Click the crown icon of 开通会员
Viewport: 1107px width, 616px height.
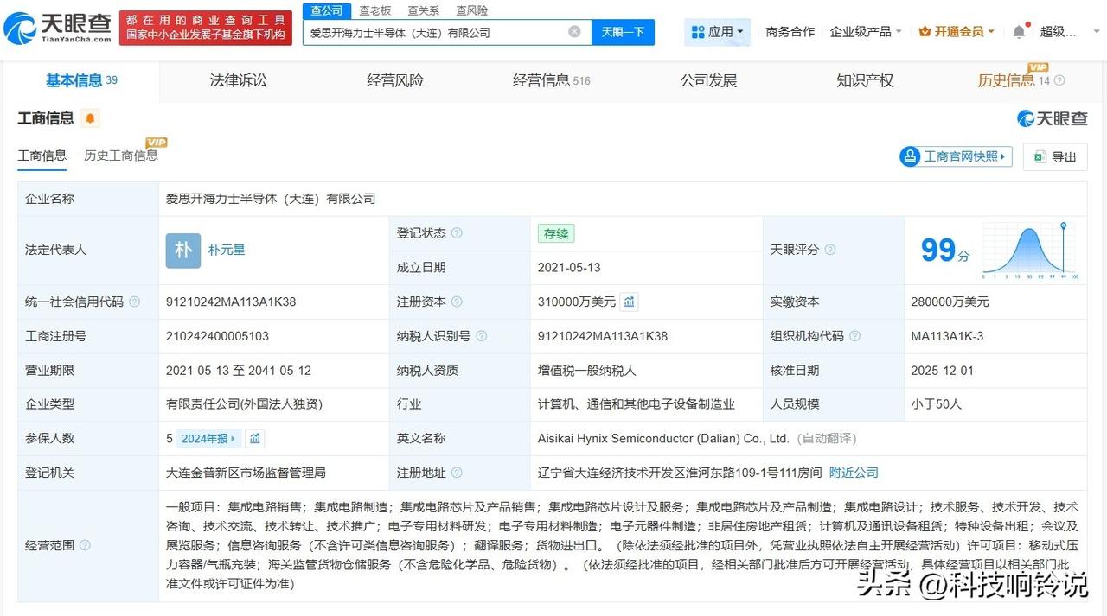[x=925, y=32]
